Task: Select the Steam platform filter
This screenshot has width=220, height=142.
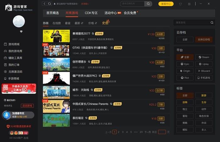Action: point(204,57)
